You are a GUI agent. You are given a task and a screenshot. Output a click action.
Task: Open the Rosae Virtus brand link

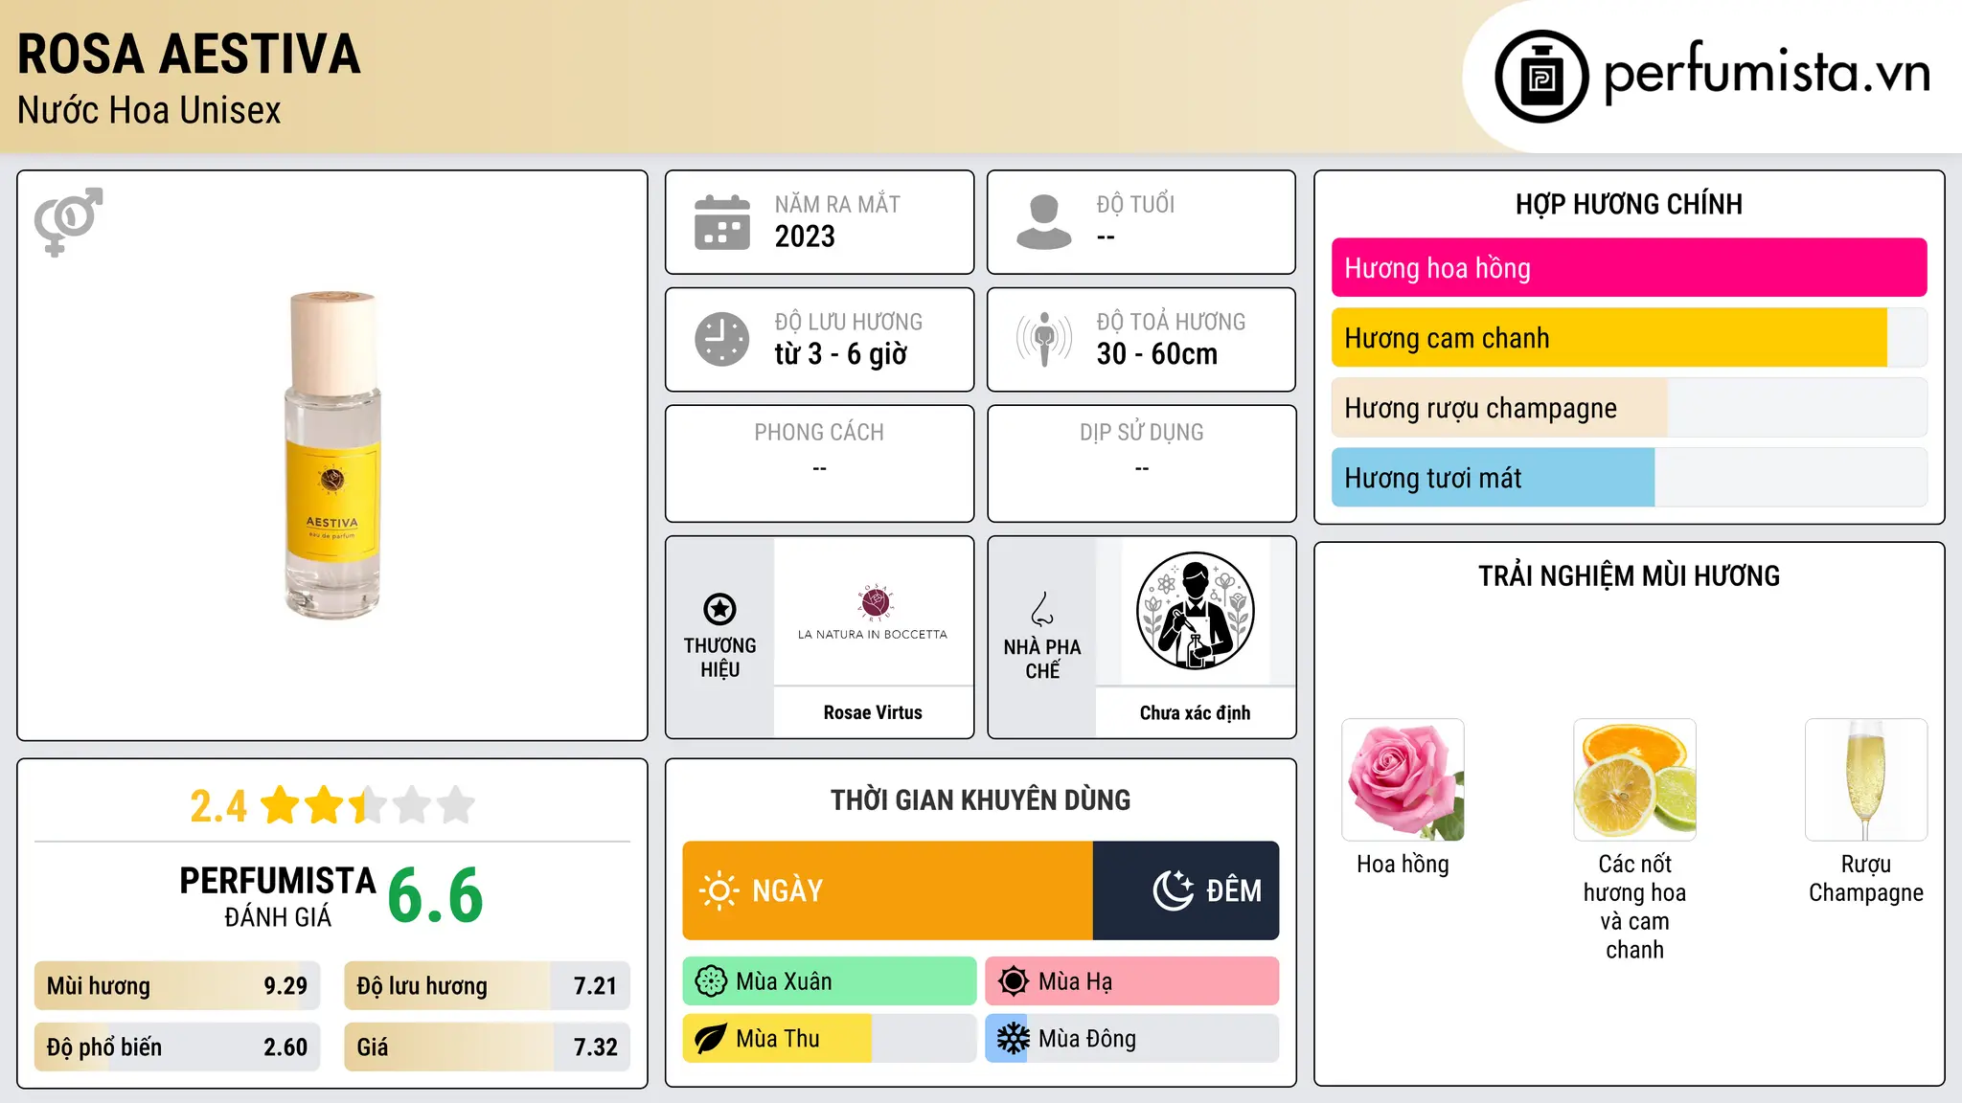pyautogui.click(x=873, y=712)
